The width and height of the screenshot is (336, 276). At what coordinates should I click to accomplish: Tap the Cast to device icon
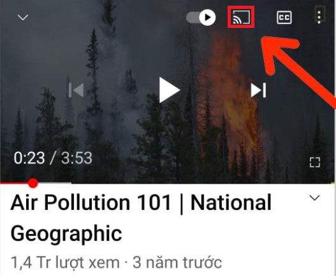click(x=241, y=17)
